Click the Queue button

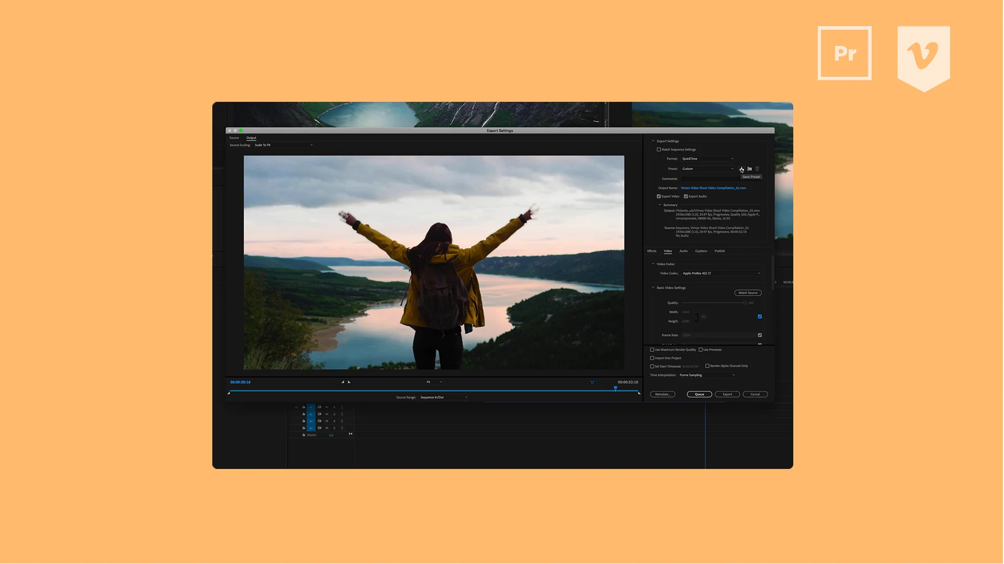(x=700, y=394)
